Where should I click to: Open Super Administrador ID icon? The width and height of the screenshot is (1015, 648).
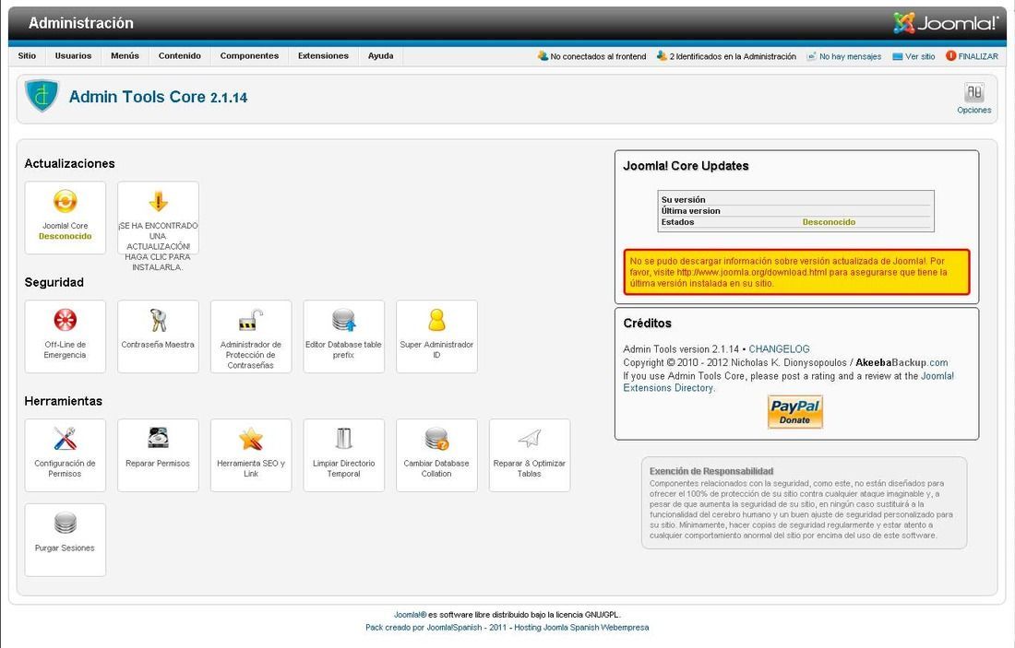point(437,321)
